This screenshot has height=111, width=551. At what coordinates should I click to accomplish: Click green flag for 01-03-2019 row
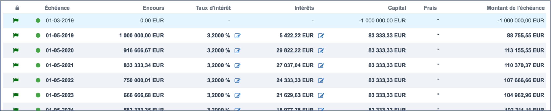click(x=16, y=20)
